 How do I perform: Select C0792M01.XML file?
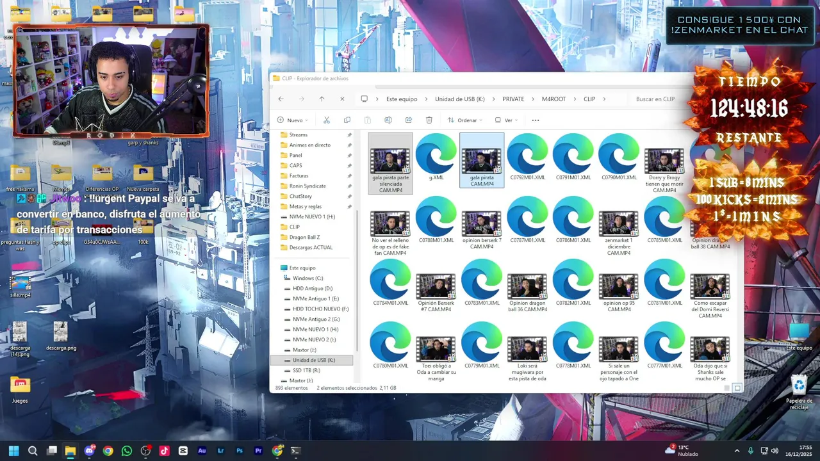[528, 158]
